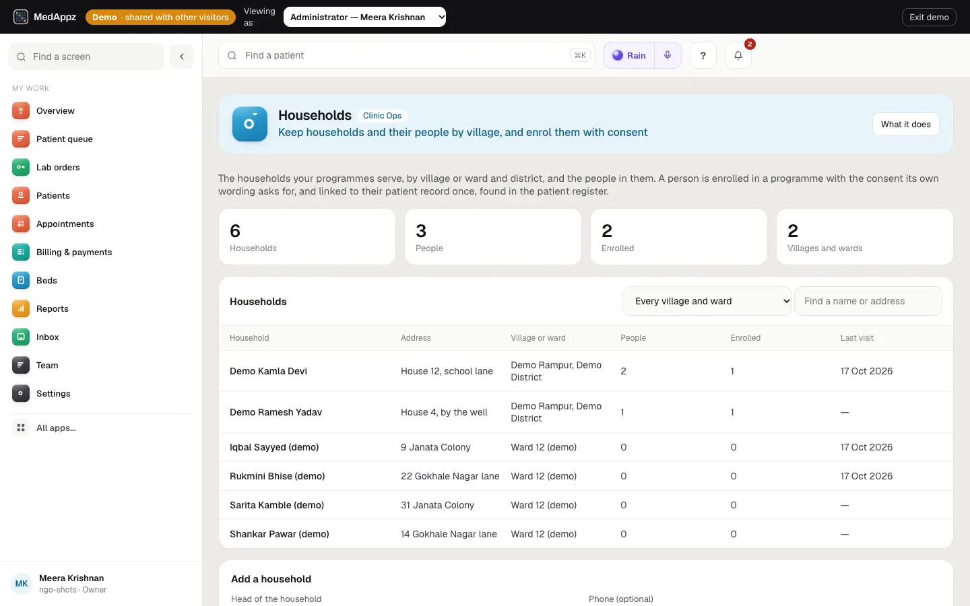Image resolution: width=970 pixels, height=606 pixels.
Task: Open the Demo Ramesh Yadav household
Action: coord(586,412)
